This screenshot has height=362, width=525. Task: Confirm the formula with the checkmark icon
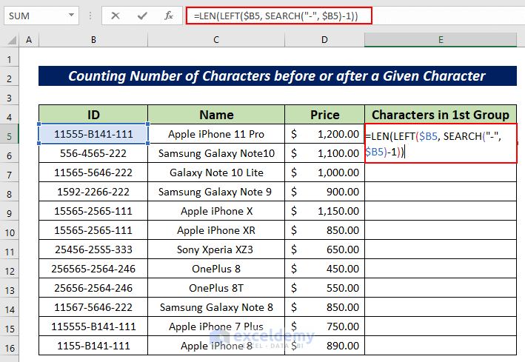click(142, 16)
